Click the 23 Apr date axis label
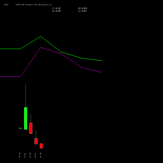The image size is (163, 163). [35, 155]
